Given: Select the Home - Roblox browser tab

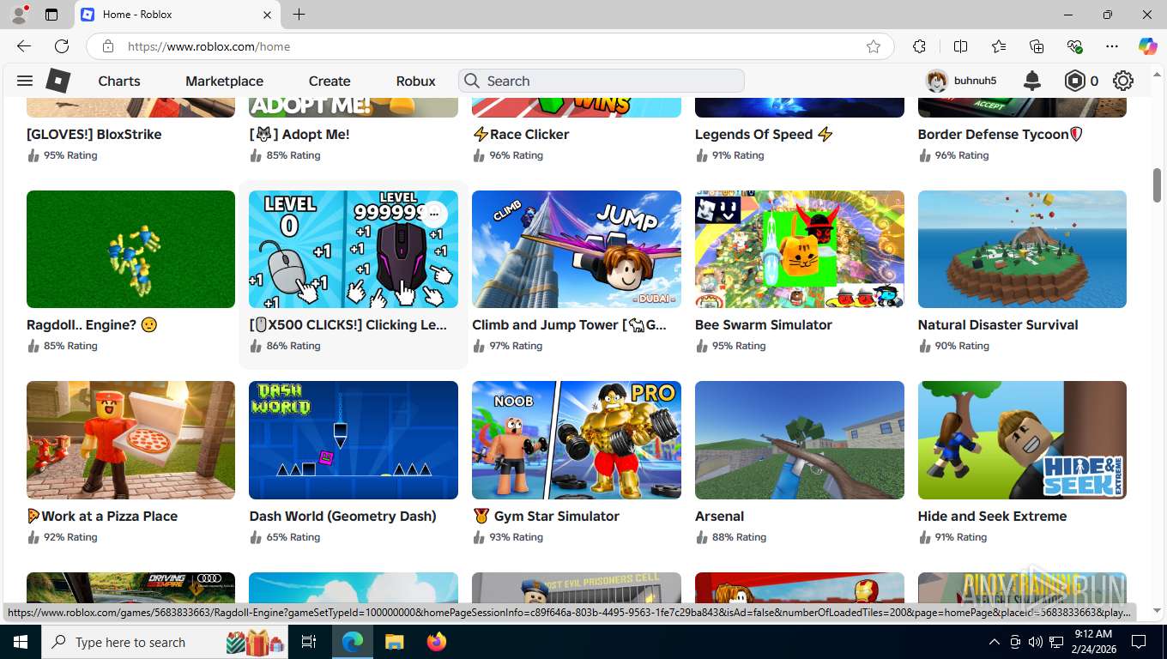Looking at the screenshot, I should pos(178,15).
